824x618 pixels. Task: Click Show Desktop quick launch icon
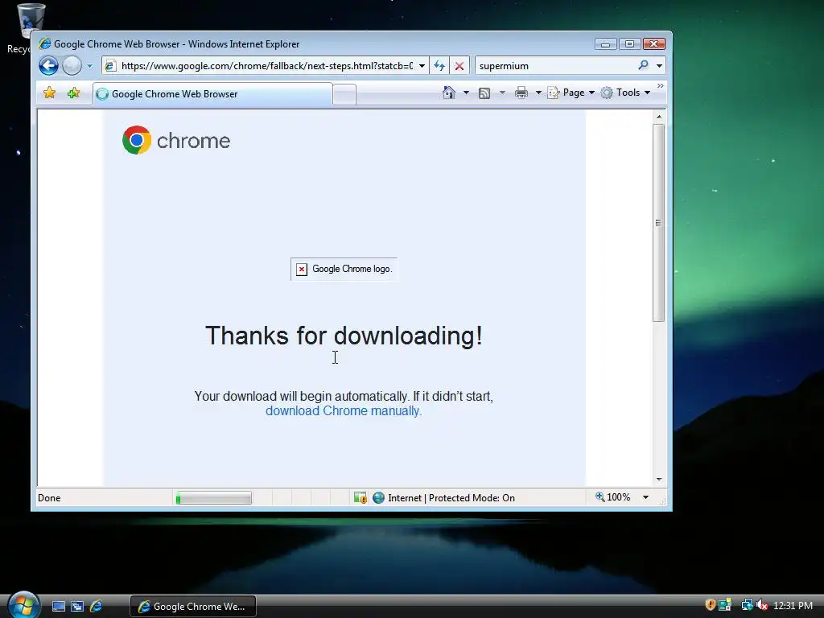[x=58, y=607]
